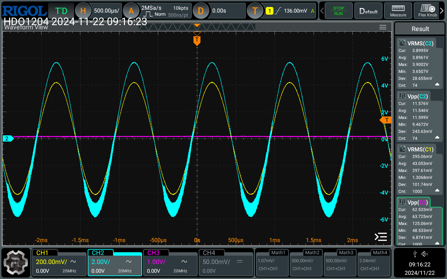The image size is (447, 279).
Task: Open acquisition A settings
Action: pos(131,11)
